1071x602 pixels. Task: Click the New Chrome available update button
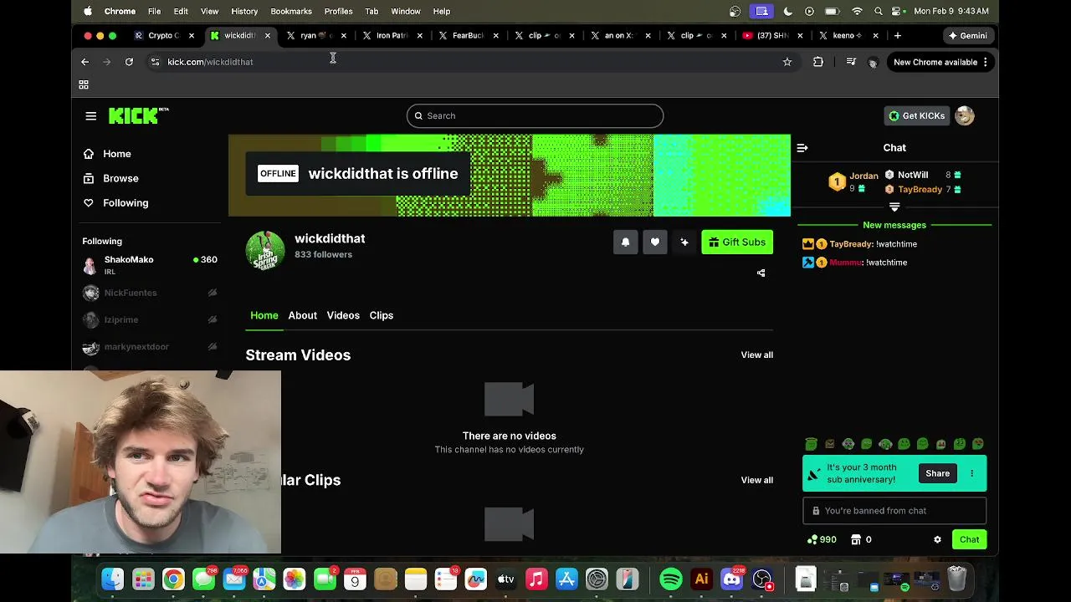coord(940,62)
